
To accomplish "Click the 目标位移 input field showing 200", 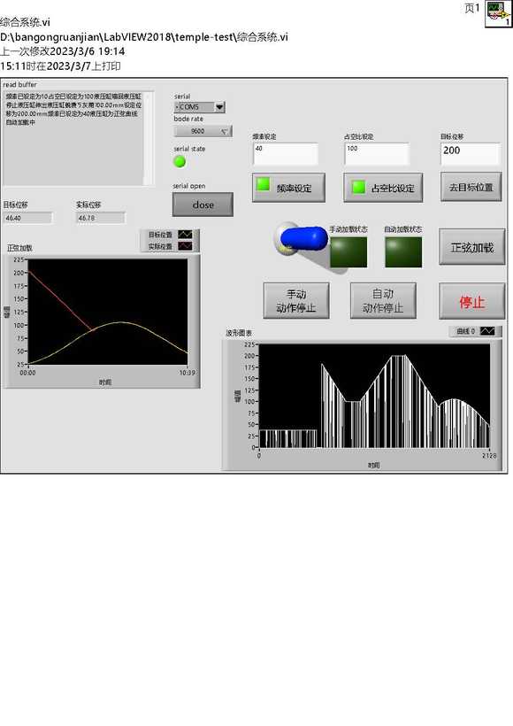I will click(x=471, y=154).
